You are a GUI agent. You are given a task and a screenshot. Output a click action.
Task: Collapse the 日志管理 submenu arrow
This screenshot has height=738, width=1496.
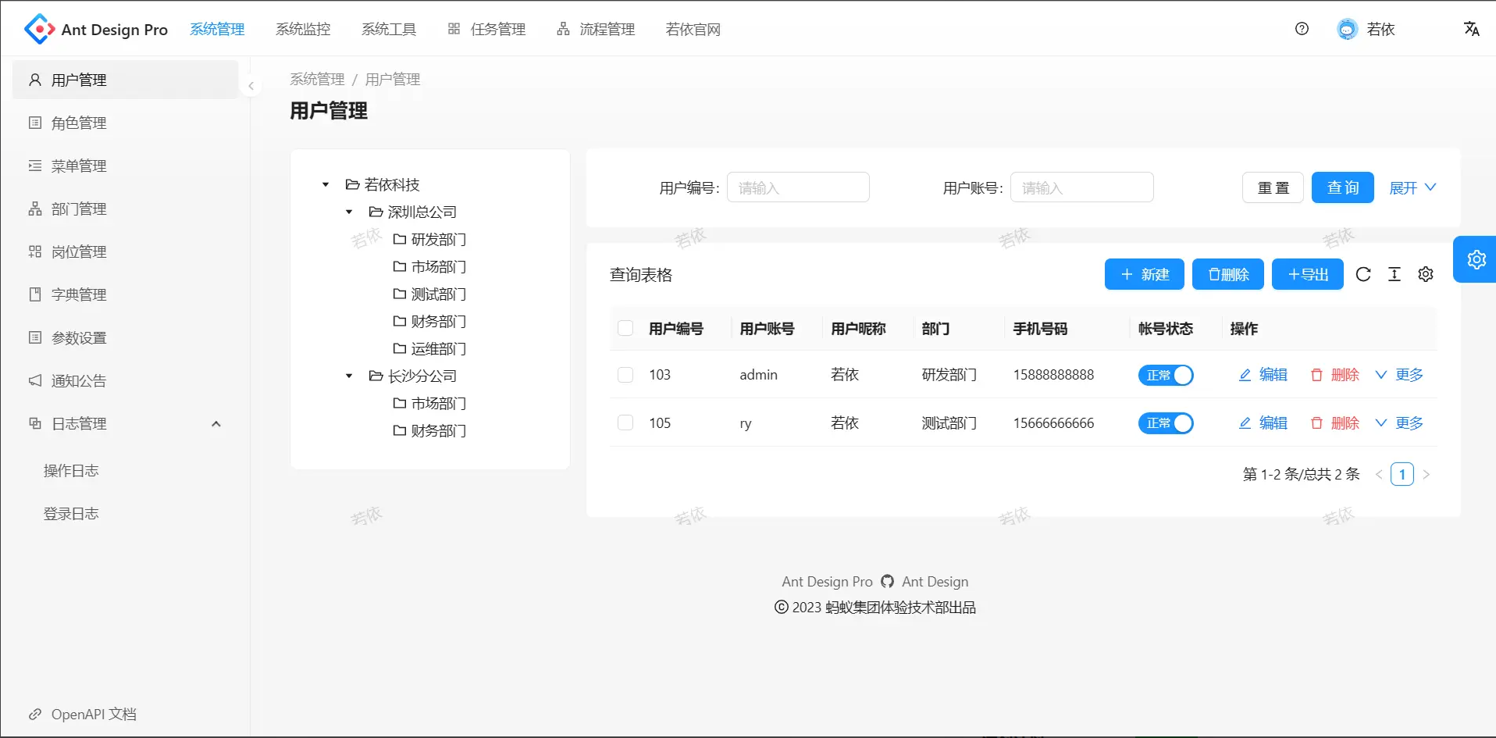[216, 423]
